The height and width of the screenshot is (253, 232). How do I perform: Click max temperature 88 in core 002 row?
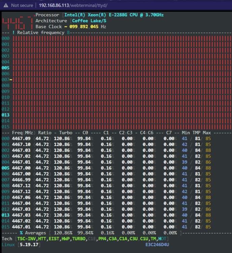(208, 150)
